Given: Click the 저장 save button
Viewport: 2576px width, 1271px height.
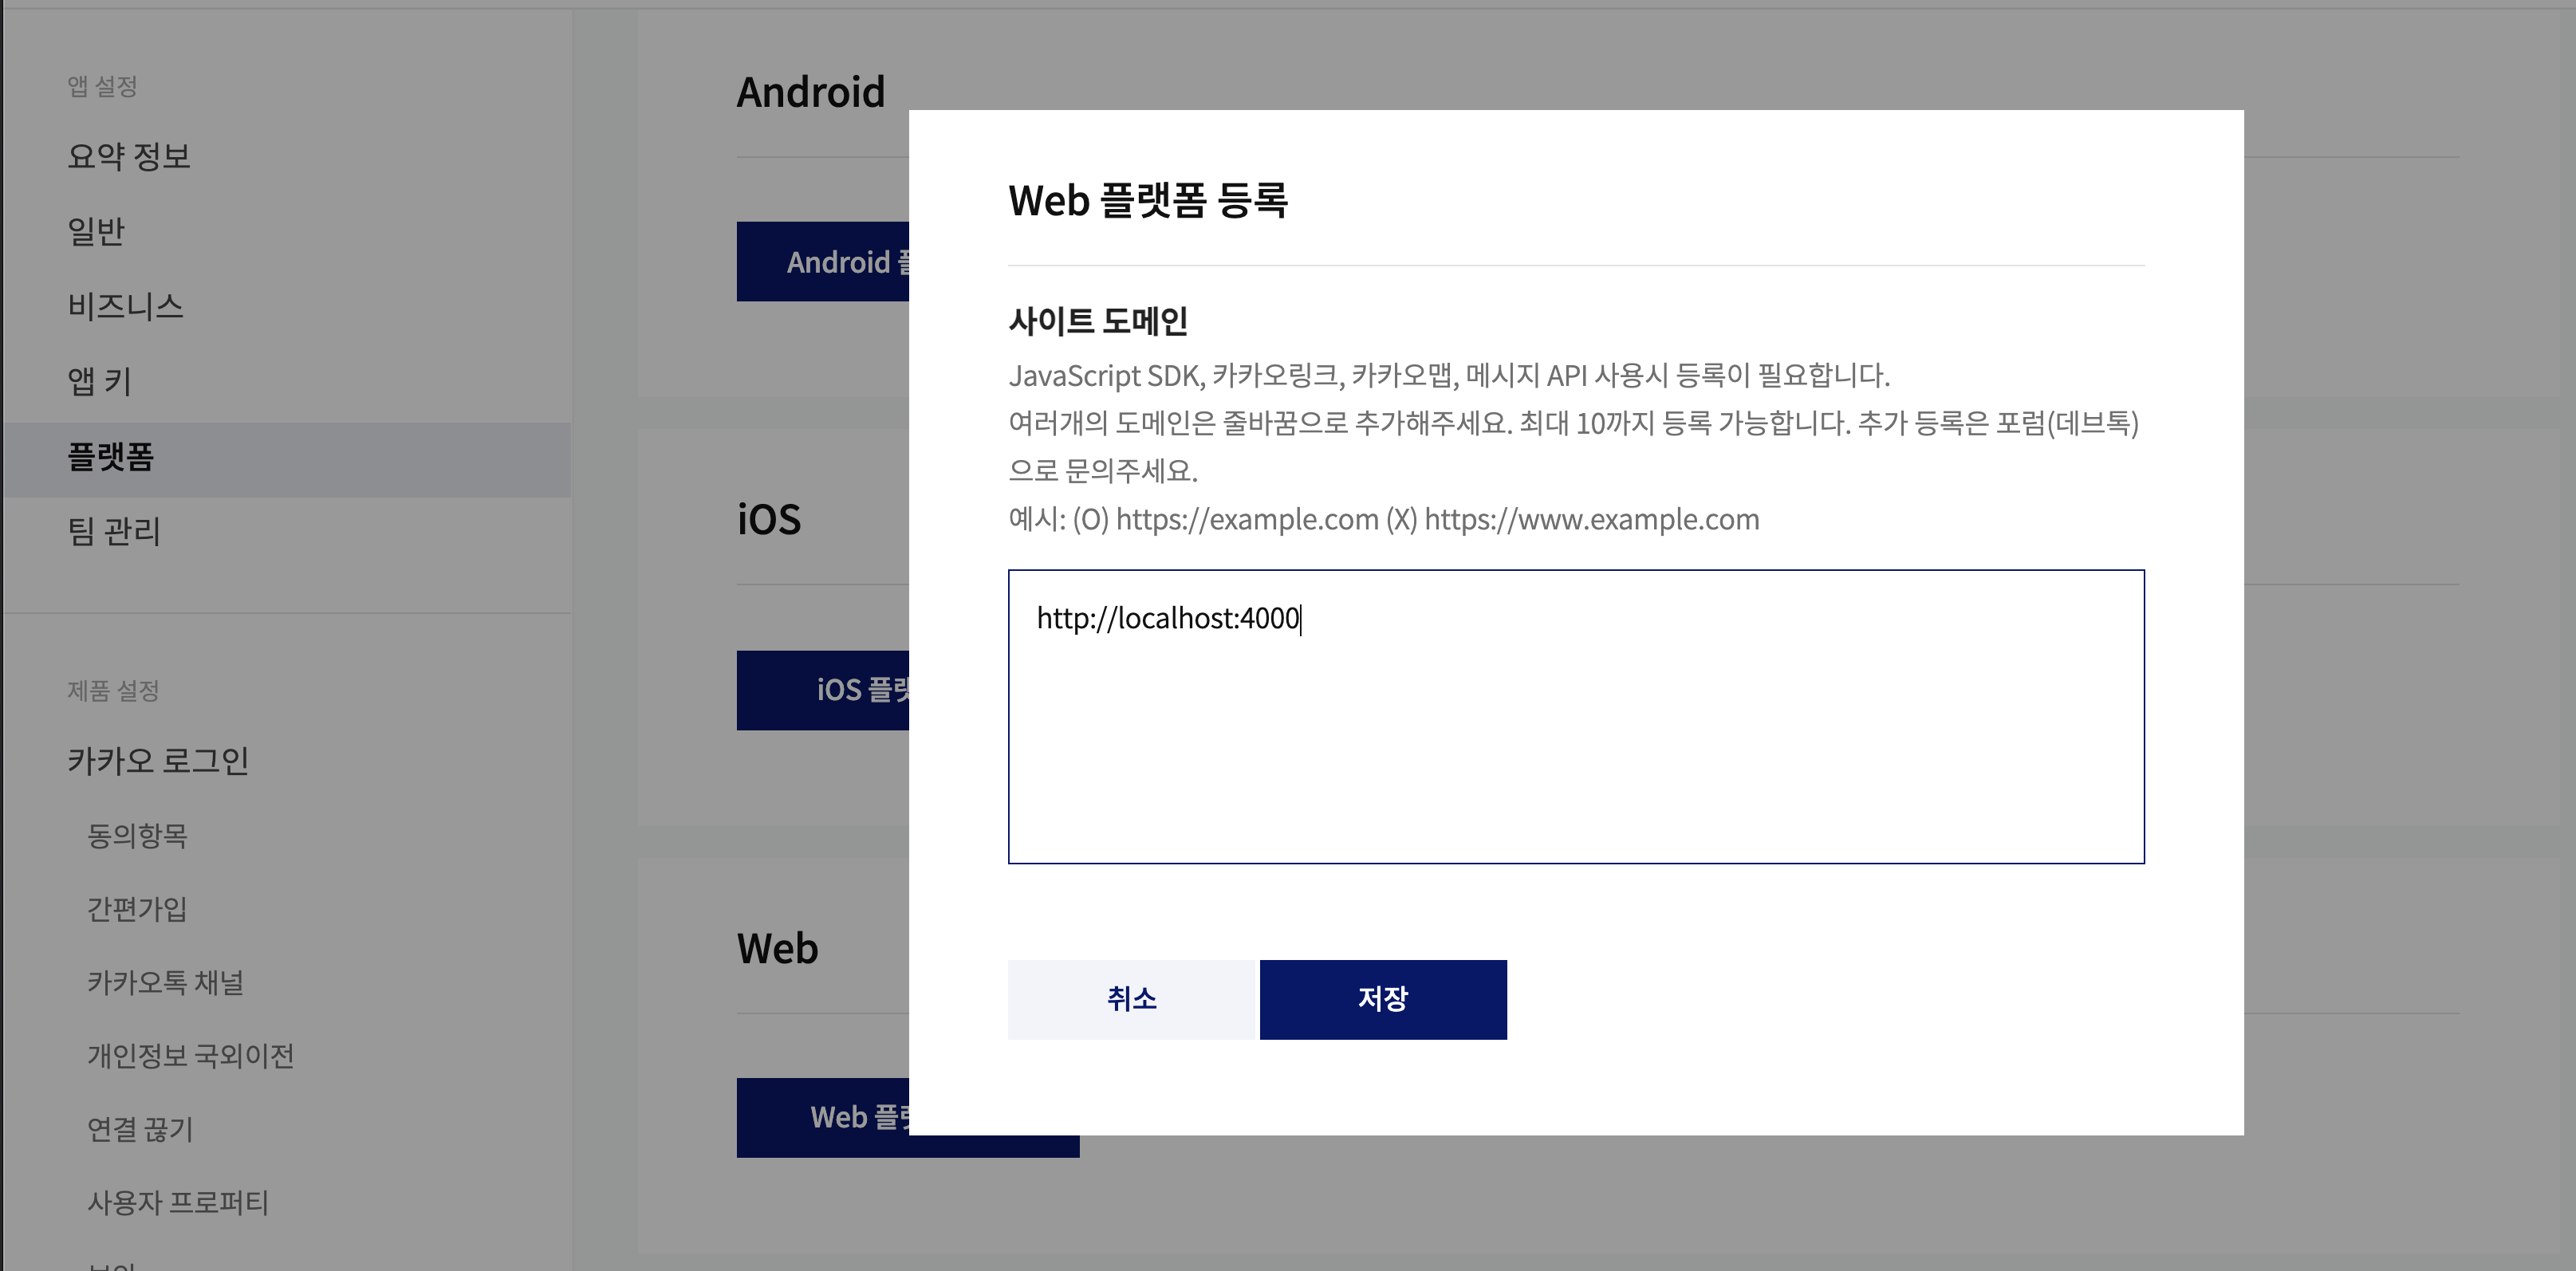Looking at the screenshot, I should [x=1382, y=999].
